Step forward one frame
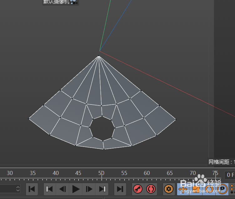 (89, 189)
